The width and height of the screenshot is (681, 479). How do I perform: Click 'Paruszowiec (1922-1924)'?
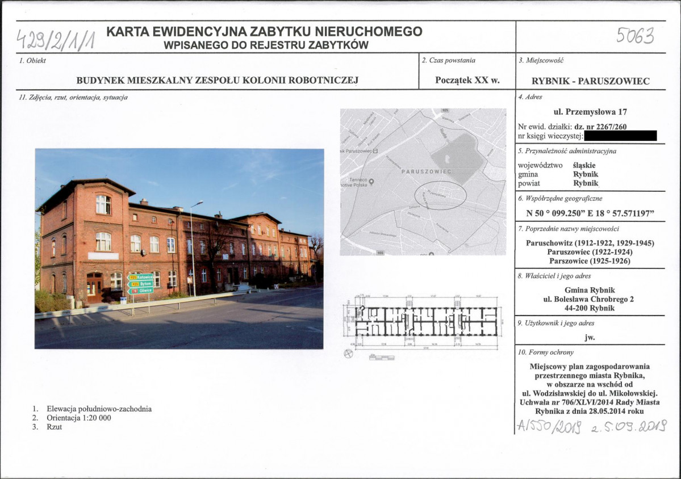click(590, 252)
